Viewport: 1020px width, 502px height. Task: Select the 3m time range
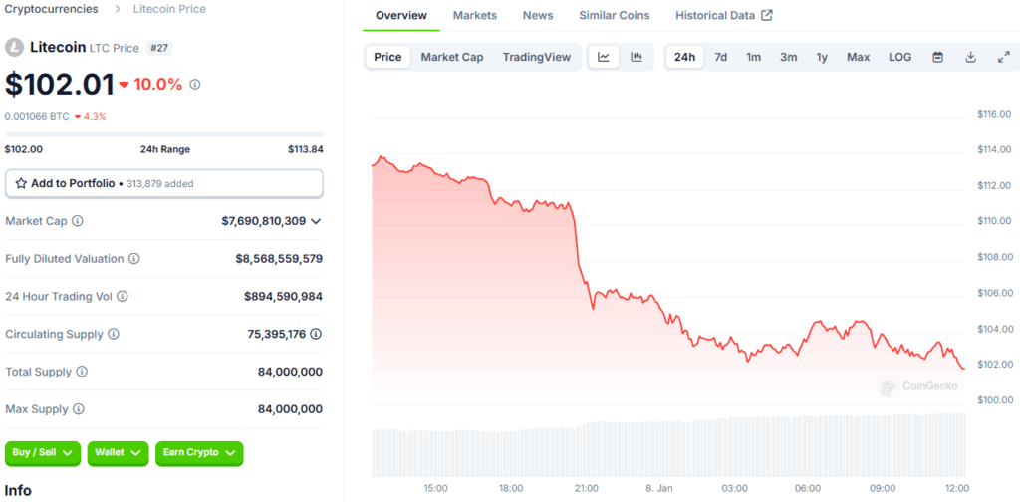point(789,57)
